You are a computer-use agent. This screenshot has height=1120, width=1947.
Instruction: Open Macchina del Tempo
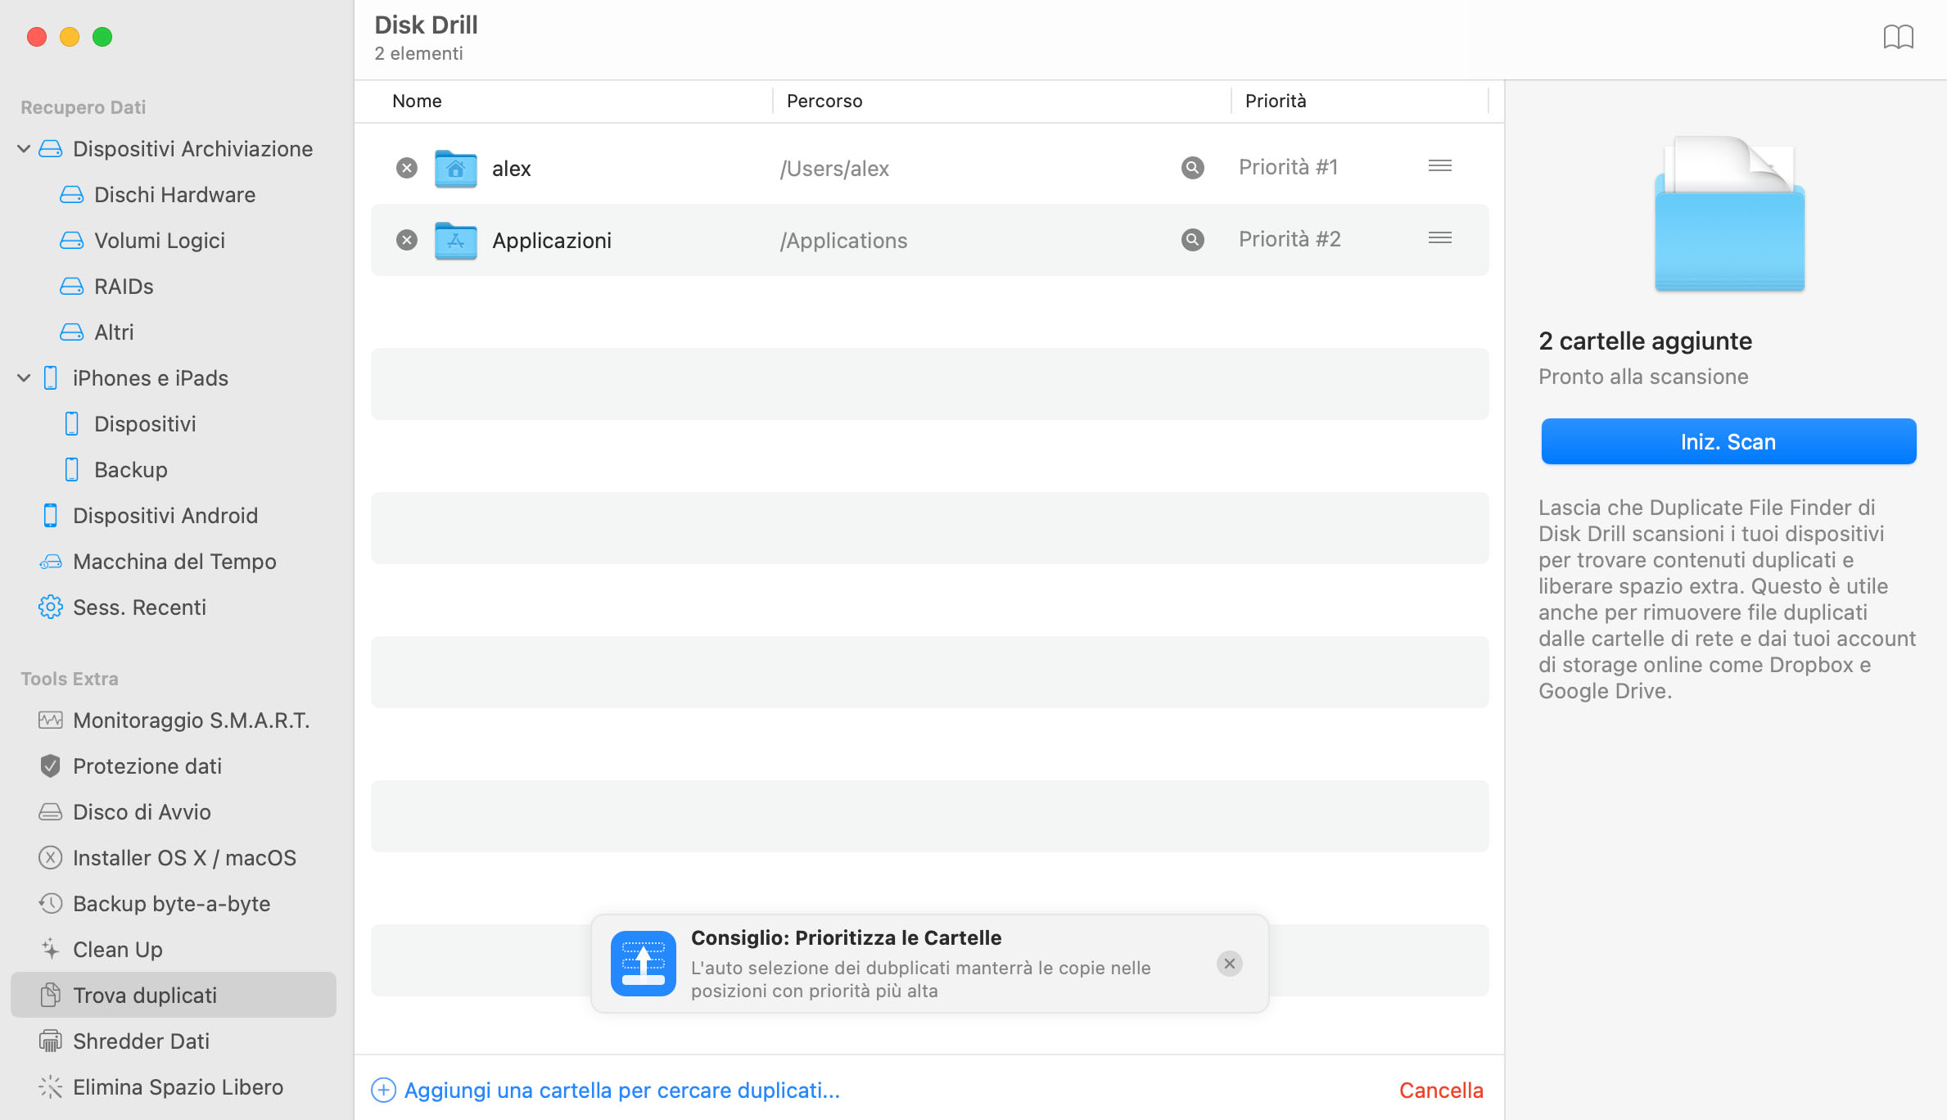[174, 562]
